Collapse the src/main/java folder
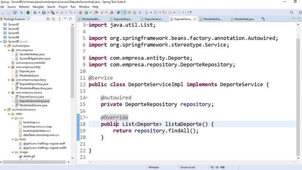The width and height of the screenshot is (302, 170). pyautogui.click(x=5, y=46)
